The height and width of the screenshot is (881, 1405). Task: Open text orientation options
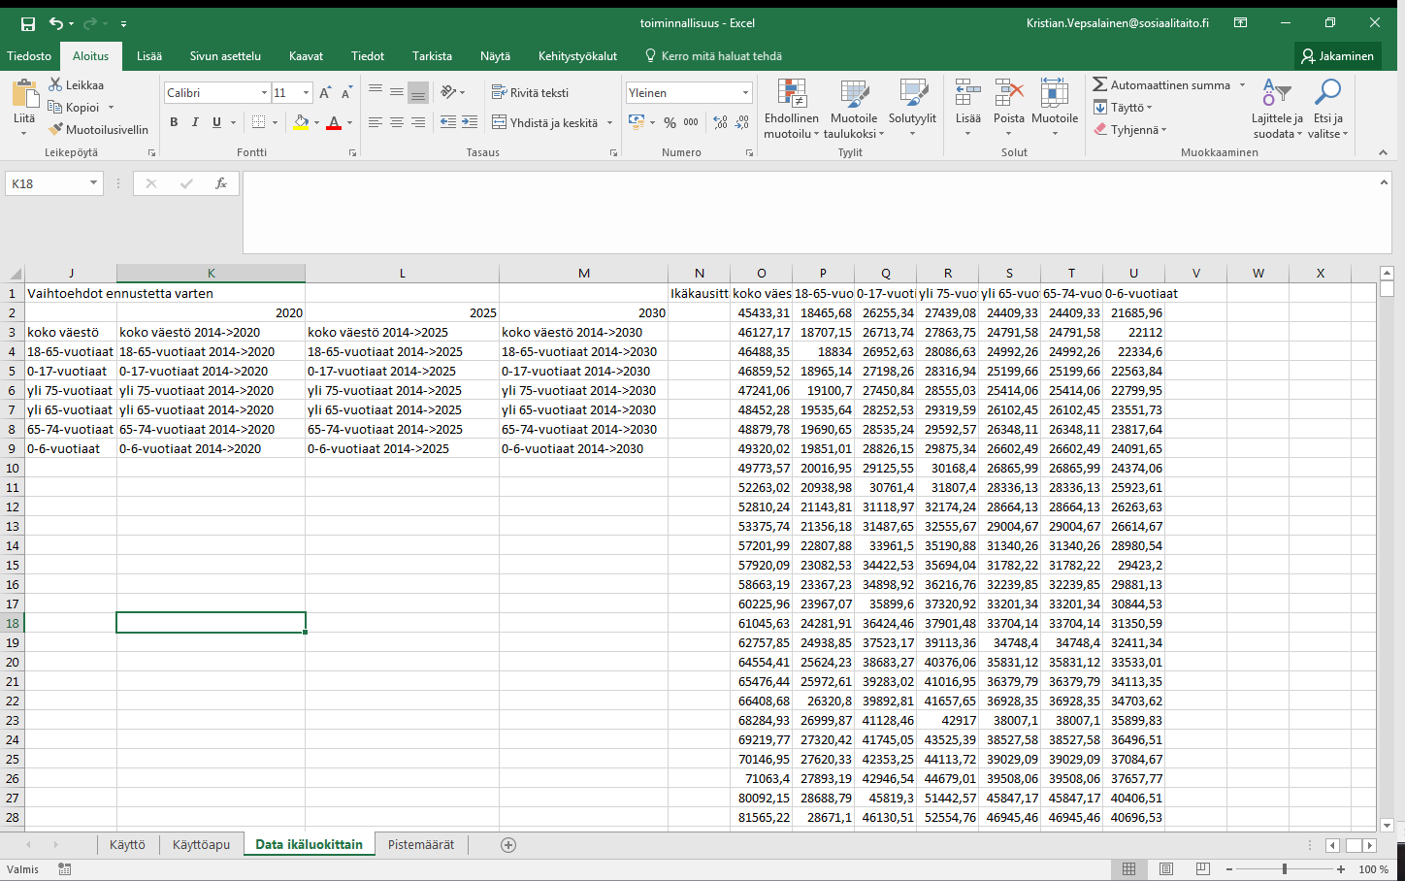coord(452,92)
